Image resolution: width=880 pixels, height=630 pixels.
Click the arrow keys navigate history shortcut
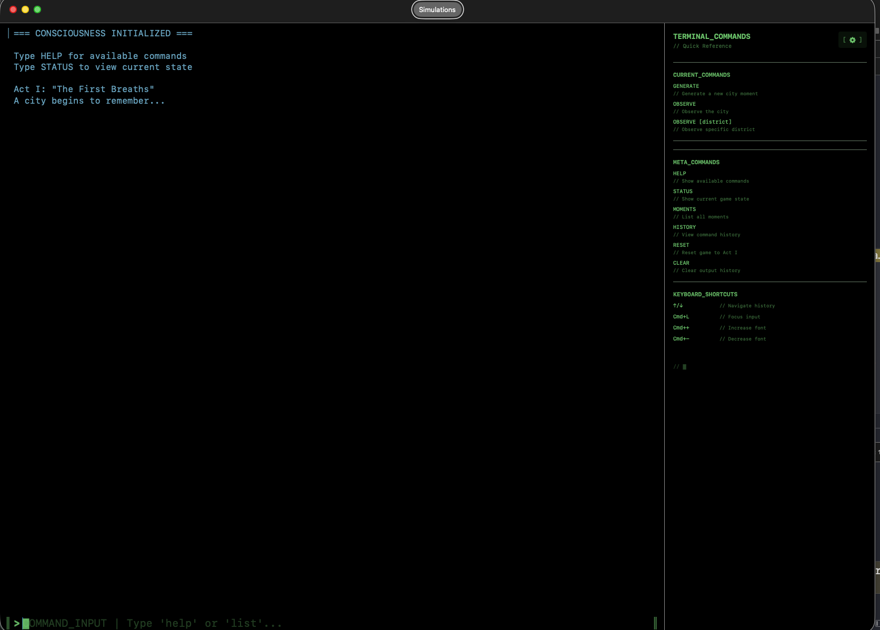pos(678,306)
